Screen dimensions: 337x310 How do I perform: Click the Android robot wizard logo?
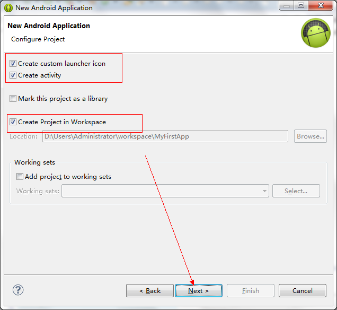coord(316,33)
